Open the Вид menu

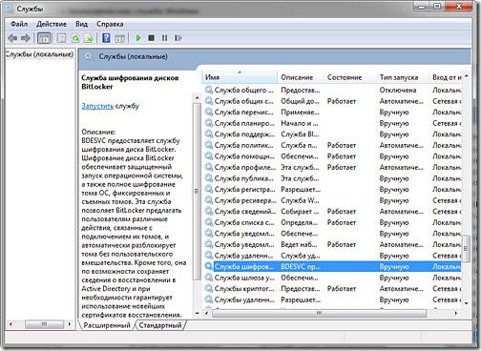tap(82, 24)
